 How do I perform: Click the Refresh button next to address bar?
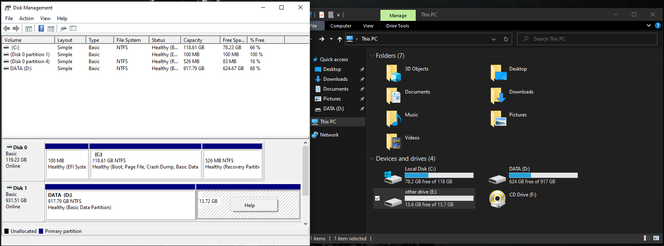(x=506, y=39)
